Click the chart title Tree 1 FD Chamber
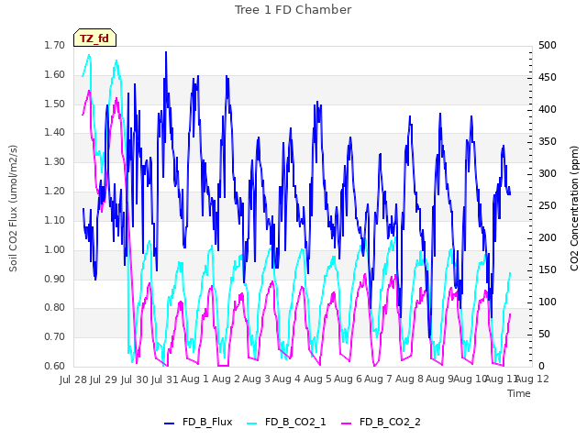 click(x=293, y=10)
